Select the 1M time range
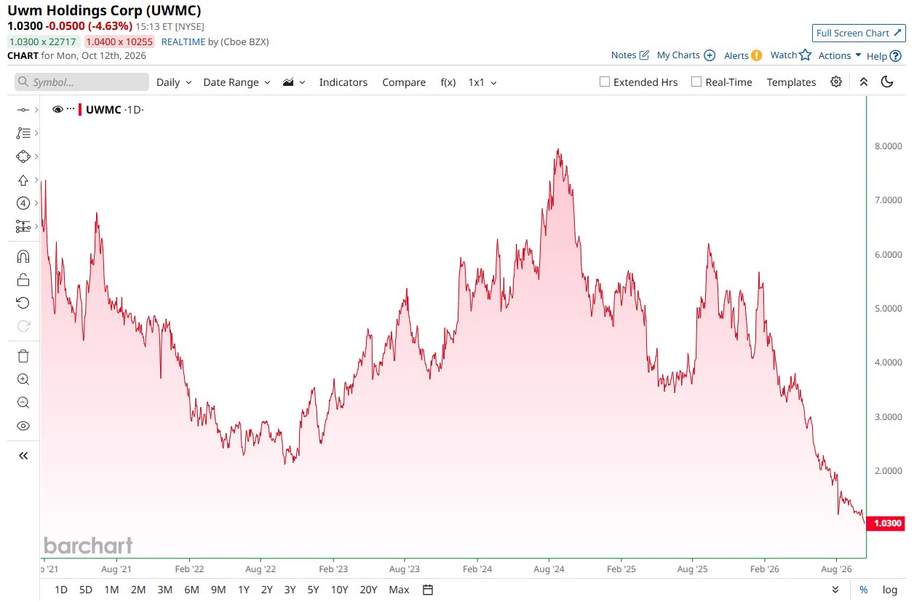Image resolution: width=914 pixels, height=602 pixels. 111,590
